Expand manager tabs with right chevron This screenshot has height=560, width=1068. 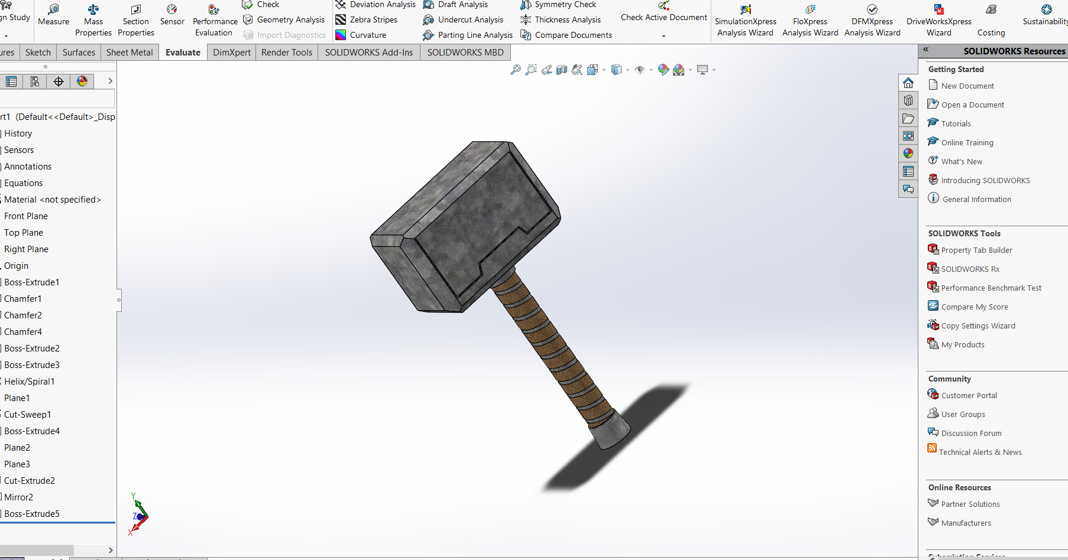[x=110, y=81]
